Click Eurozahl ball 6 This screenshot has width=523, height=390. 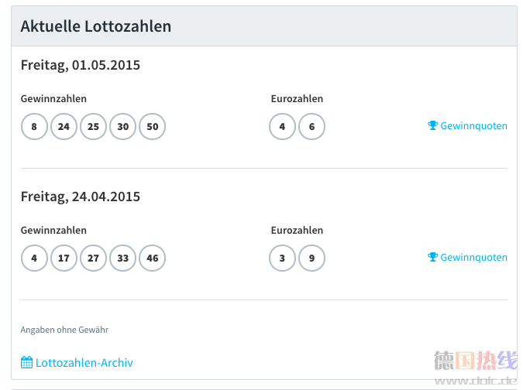pos(312,127)
